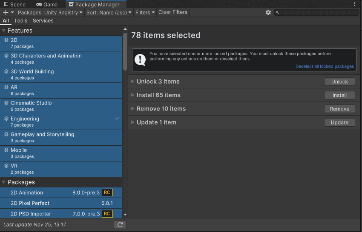Click the Package Manager tab box icon

(71, 4)
